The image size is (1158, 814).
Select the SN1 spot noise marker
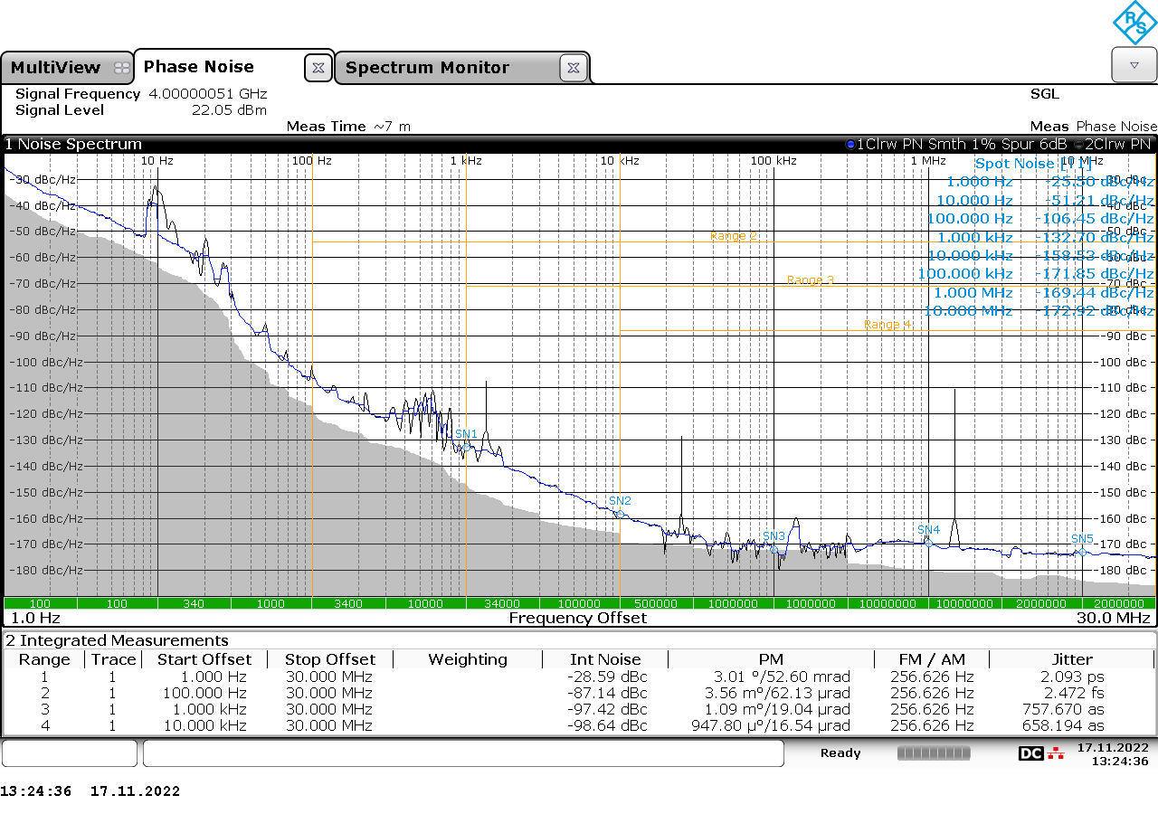coord(465,434)
